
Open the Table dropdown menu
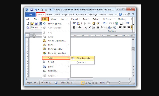[x=97, y=19]
